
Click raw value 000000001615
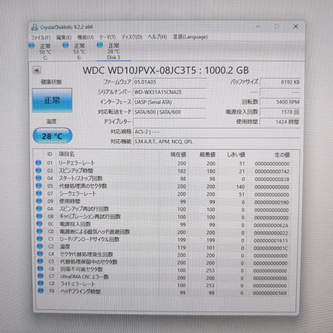[271, 241]
